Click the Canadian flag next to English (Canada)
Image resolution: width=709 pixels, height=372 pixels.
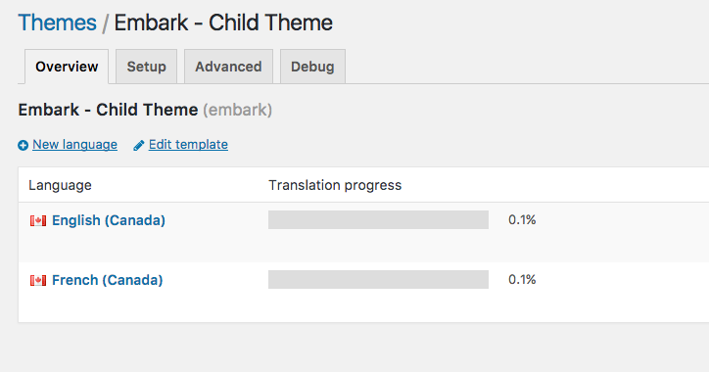click(x=38, y=220)
